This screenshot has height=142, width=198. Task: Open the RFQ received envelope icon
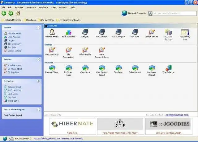pos(11,139)
